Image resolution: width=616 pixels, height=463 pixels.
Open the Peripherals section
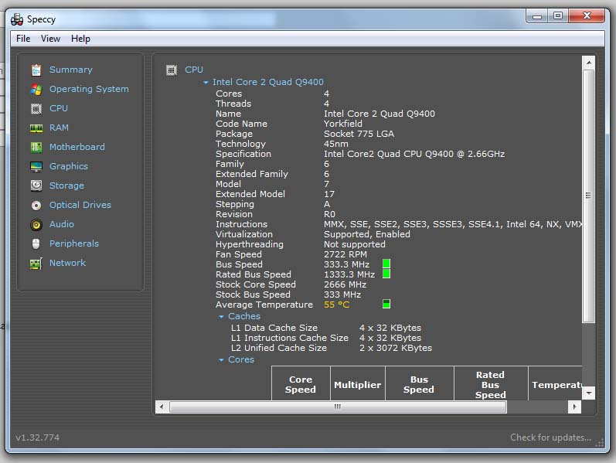click(74, 243)
